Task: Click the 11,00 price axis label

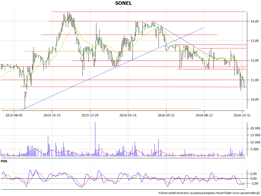Action: point(255,80)
